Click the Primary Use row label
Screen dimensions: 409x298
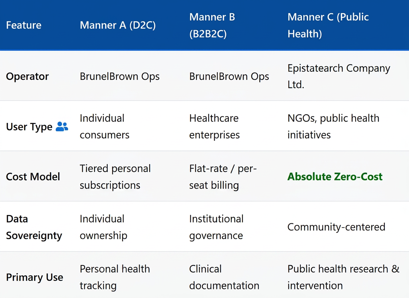click(x=35, y=277)
